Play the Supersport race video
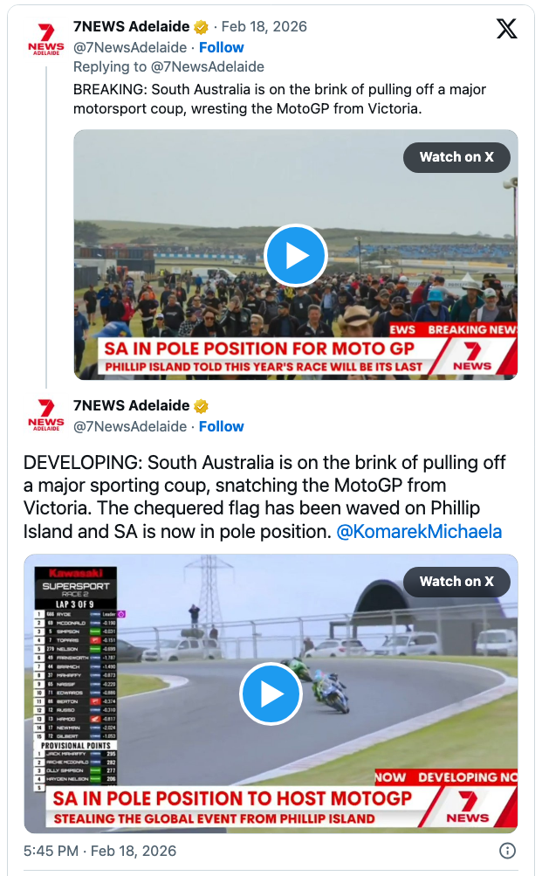The height and width of the screenshot is (876, 542). tap(271, 693)
